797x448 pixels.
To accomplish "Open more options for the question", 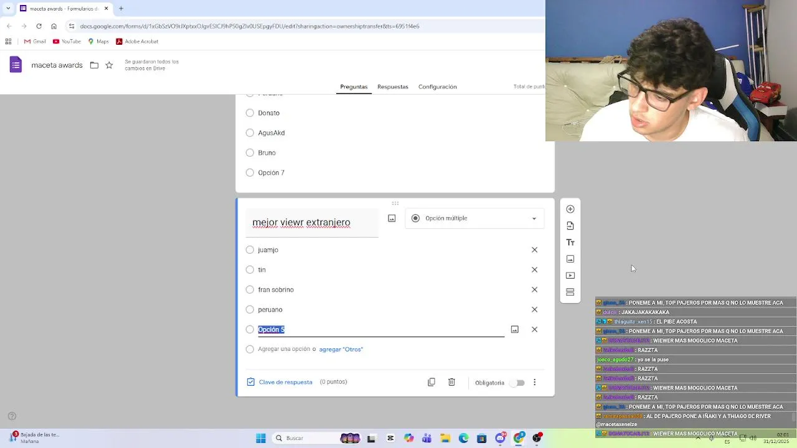I will pyautogui.click(x=534, y=382).
